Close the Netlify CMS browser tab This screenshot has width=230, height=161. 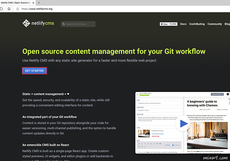pyautogui.click(x=33, y=3)
